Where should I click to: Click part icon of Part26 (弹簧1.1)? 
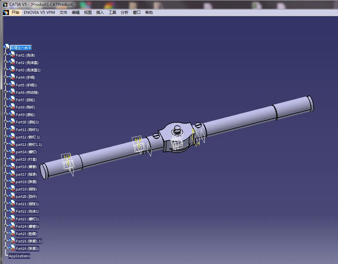[12, 240]
